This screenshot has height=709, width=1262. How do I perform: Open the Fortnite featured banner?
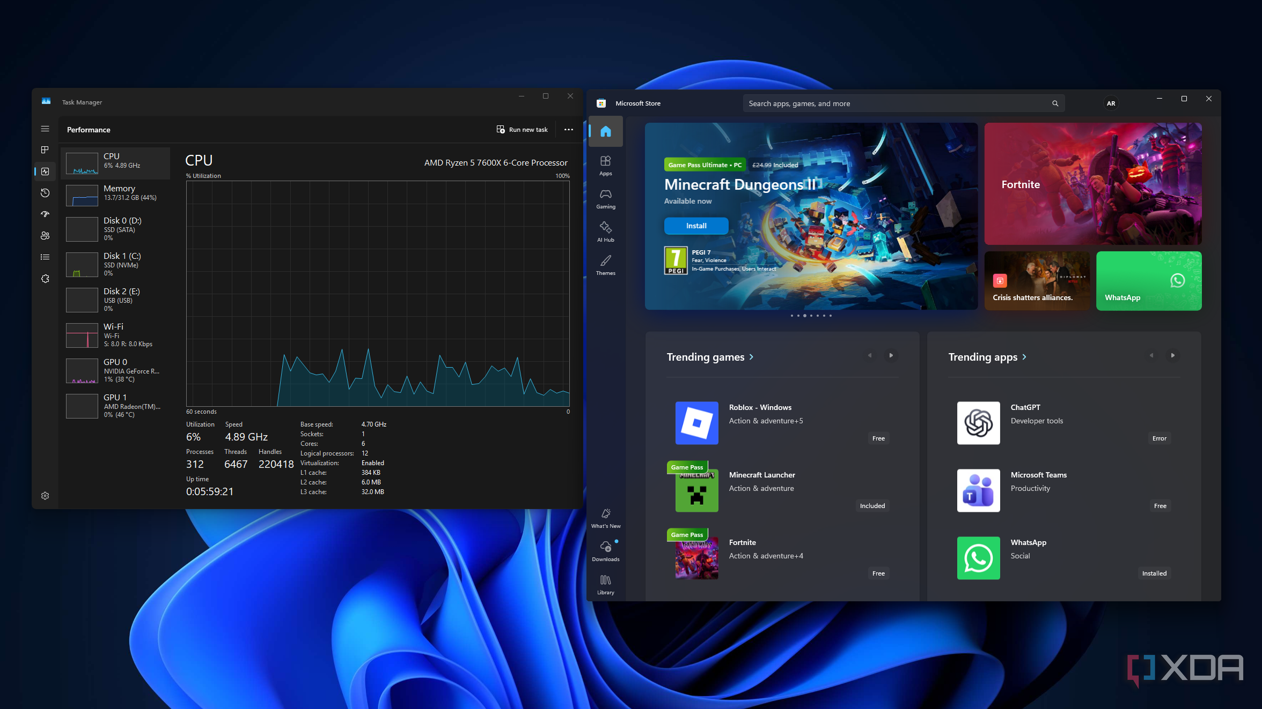click(1093, 184)
